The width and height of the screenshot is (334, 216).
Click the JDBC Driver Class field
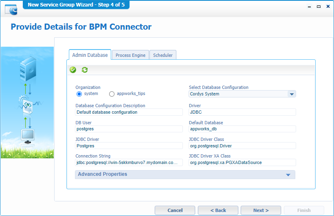[242, 146]
